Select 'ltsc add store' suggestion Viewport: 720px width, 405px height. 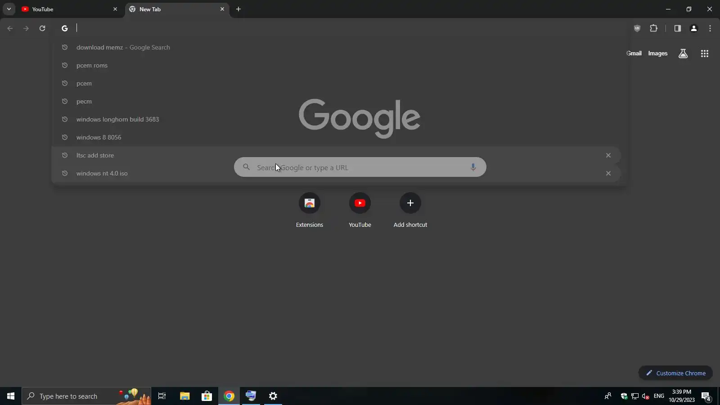pyautogui.click(x=337, y=155)
